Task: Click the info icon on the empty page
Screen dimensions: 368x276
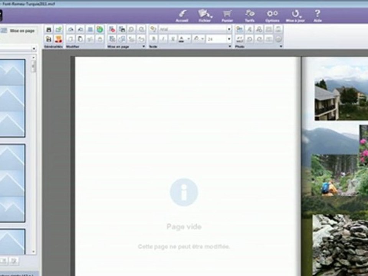Action: coord(184,192)
